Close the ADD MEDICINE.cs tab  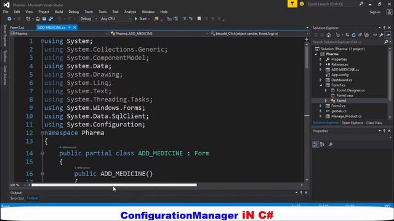pos(74,28)
